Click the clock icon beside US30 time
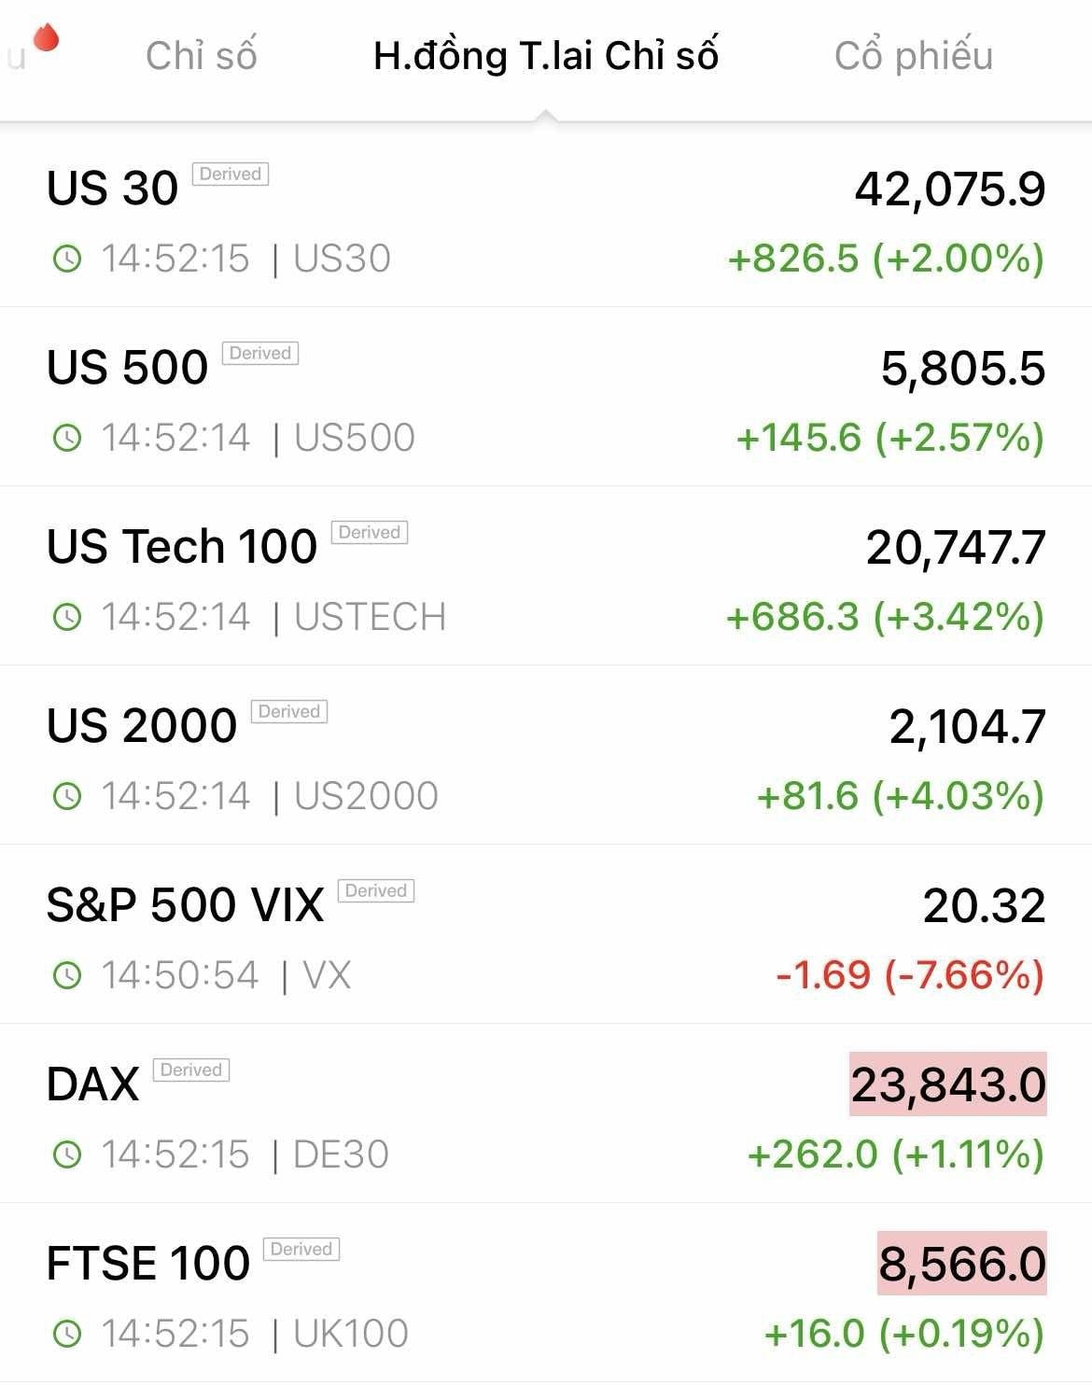 coord(67,259)
